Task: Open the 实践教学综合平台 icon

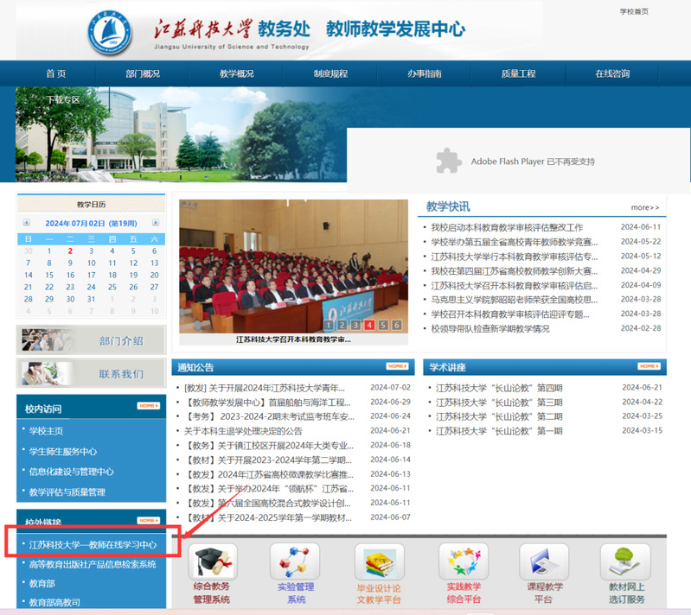Action: click(463, 561)
